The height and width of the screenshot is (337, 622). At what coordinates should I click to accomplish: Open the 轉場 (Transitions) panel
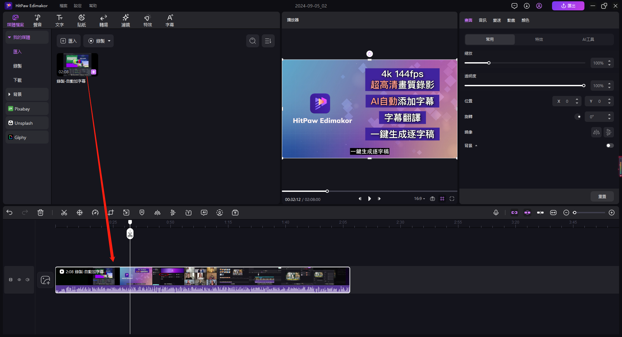pos(104,20)
